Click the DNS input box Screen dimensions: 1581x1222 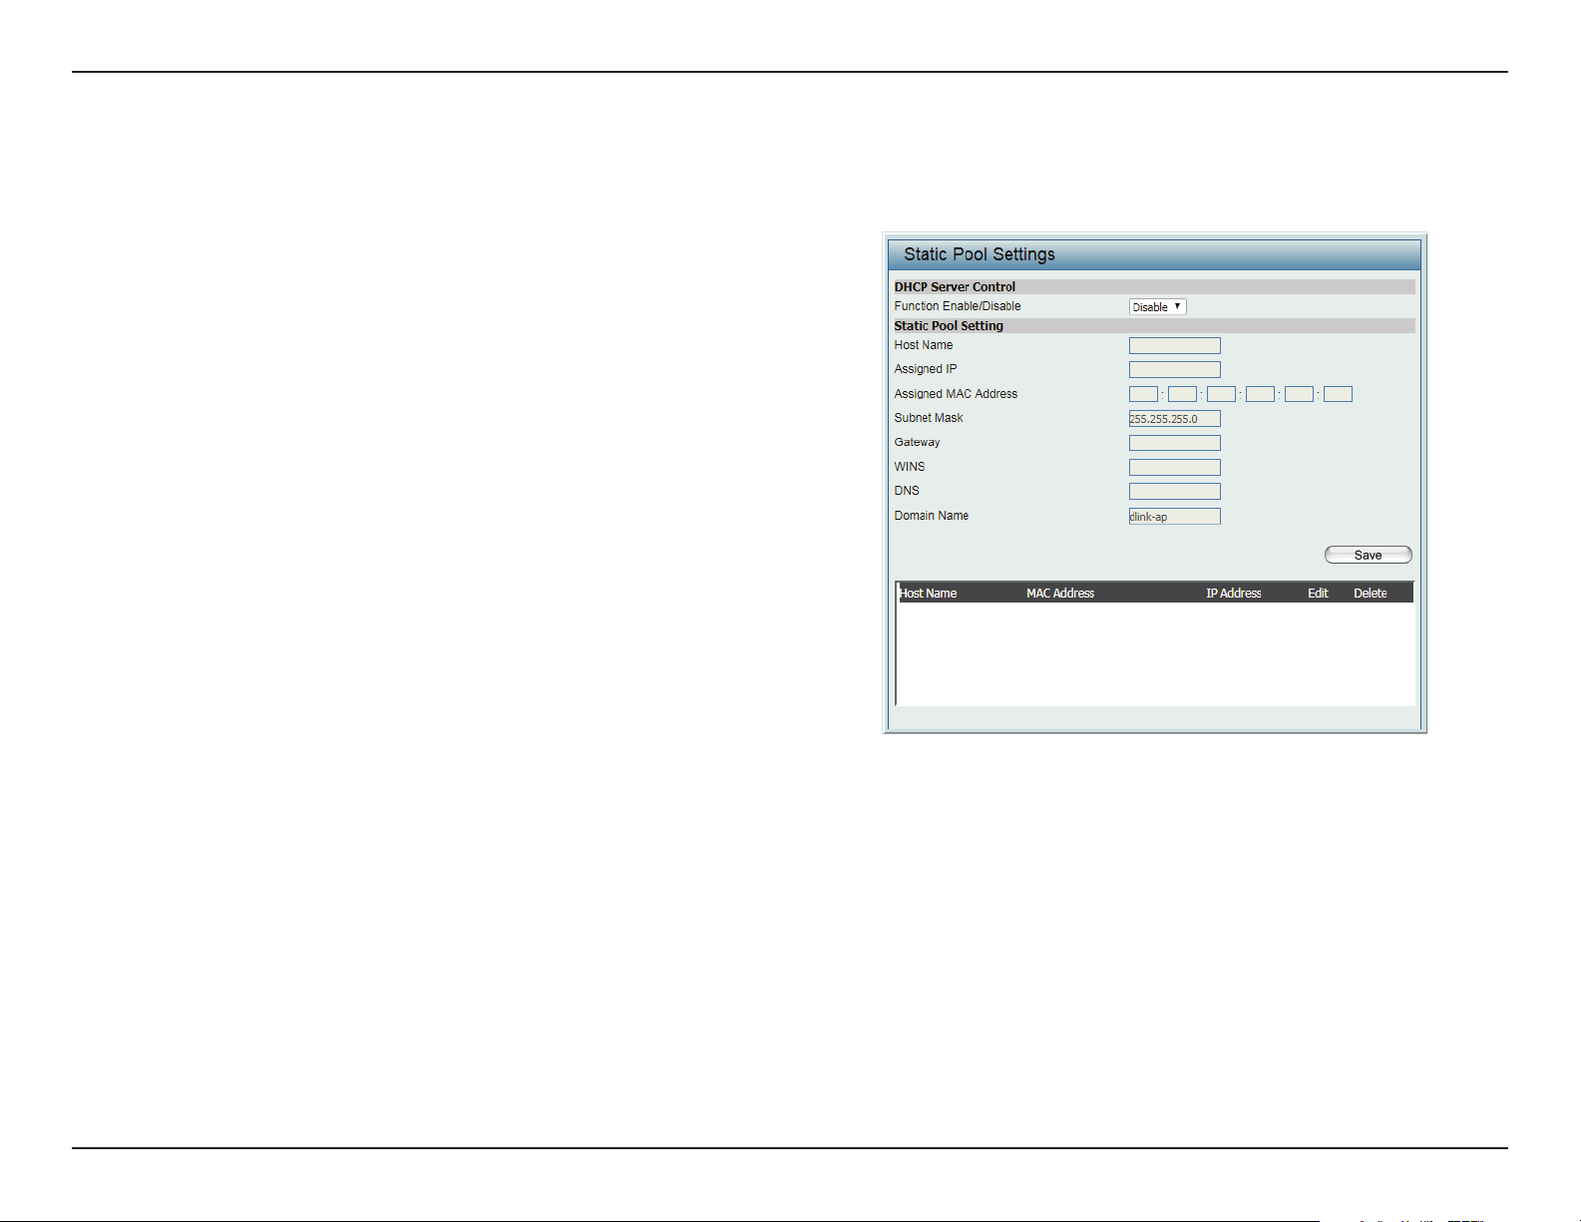pos(1174,491)
